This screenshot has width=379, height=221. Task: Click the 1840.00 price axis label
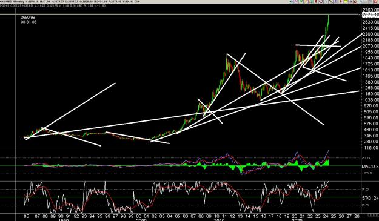(x=371, y=58)
